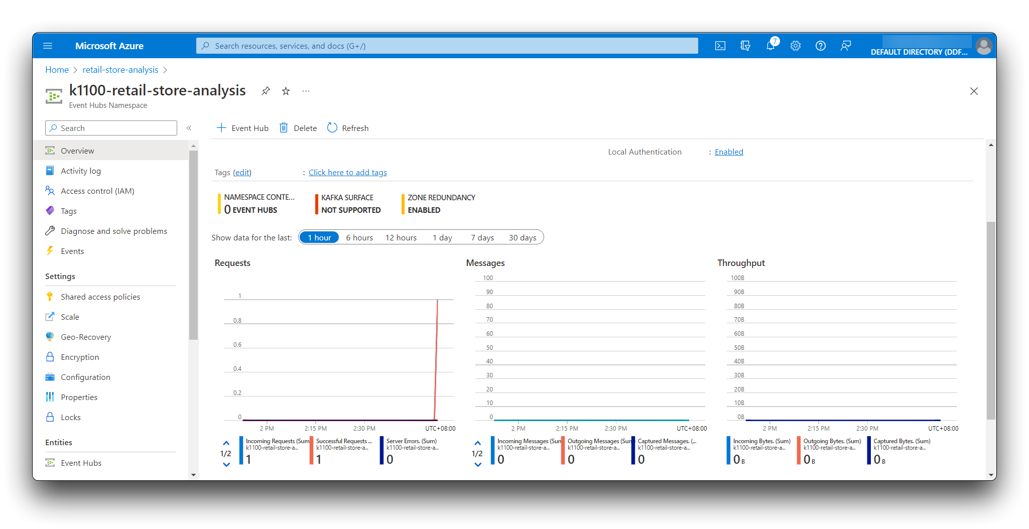Select the 12 hours time range
This screenshot has width=1029, height=529.
point(401,237)
